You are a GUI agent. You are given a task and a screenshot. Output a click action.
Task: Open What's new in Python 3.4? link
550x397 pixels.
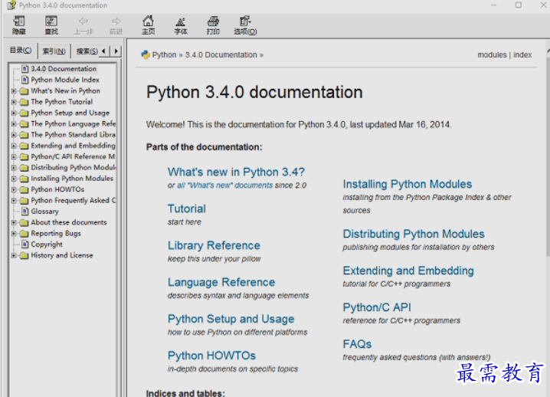[236, 172]
